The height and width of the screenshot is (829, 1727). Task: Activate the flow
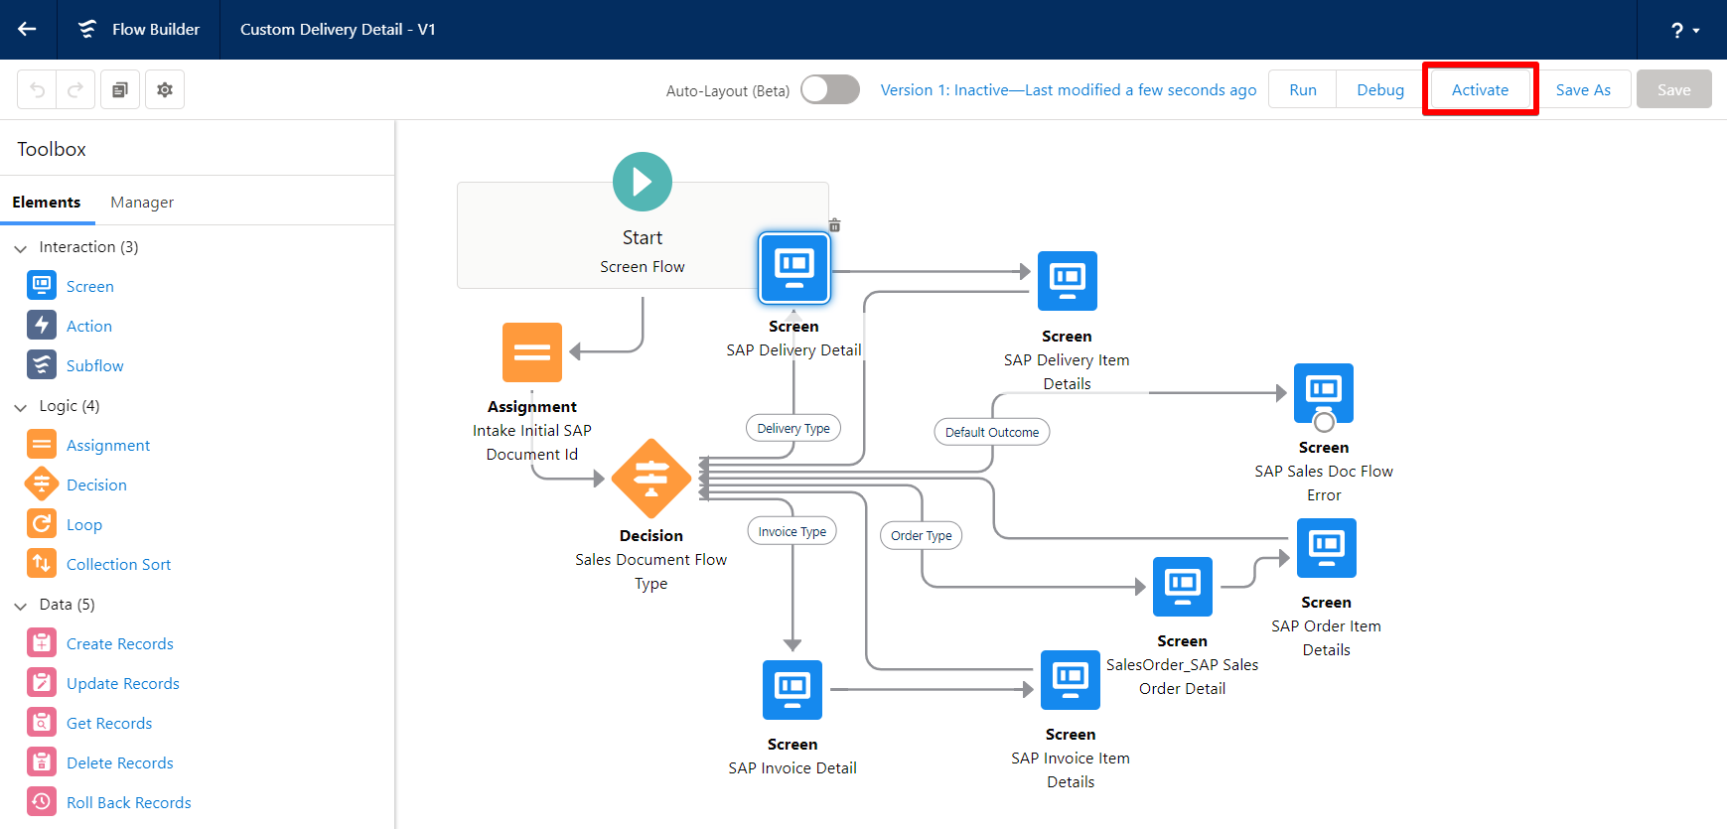(1480, 89)
